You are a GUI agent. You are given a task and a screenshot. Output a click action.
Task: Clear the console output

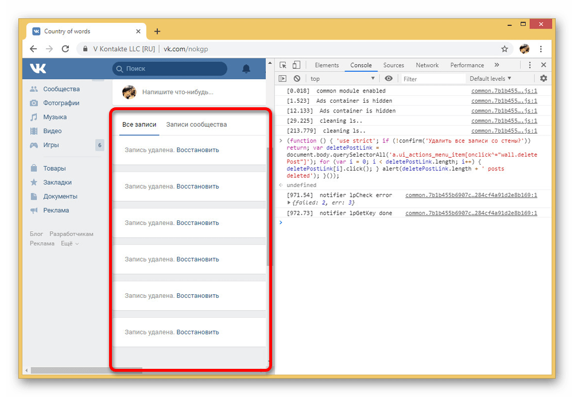click(297, 79)
